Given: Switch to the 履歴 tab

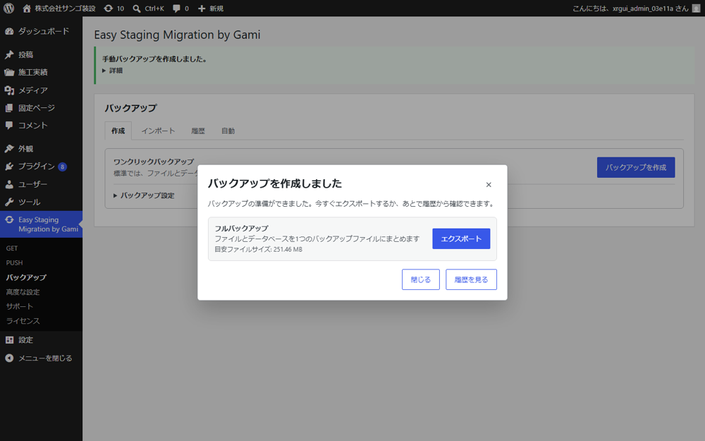Looking at the screenshot, I should 198,131.
